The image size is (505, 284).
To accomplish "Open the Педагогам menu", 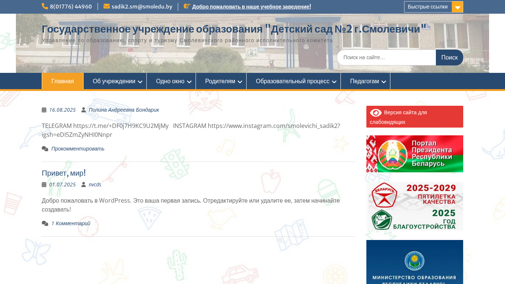I will click(365, 81).
